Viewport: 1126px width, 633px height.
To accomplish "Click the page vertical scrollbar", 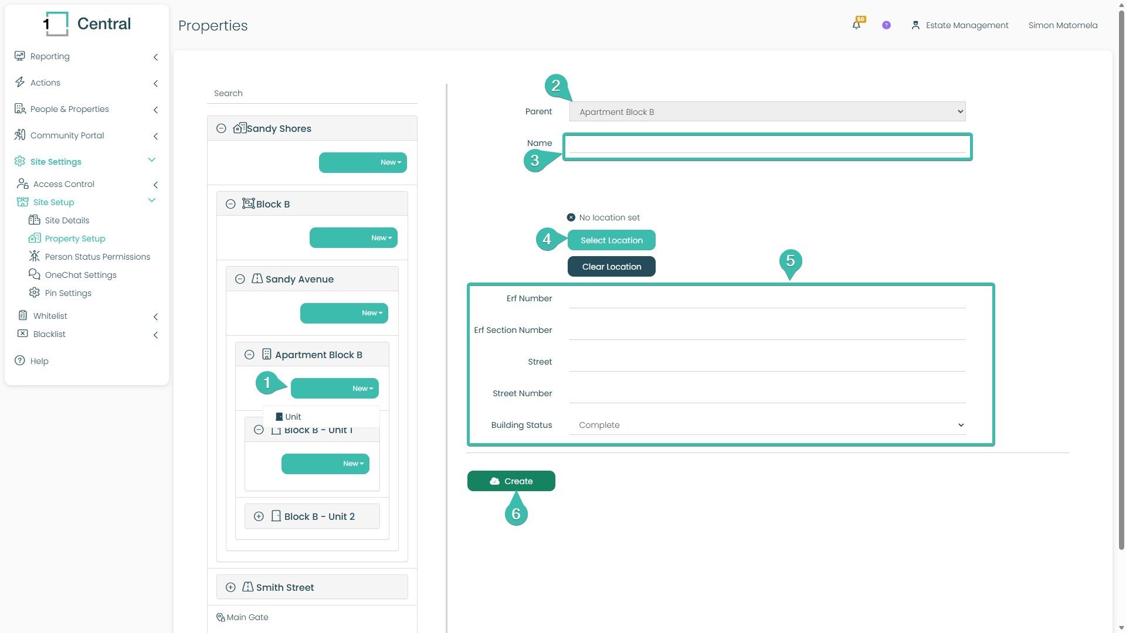I will point(1121,280).
